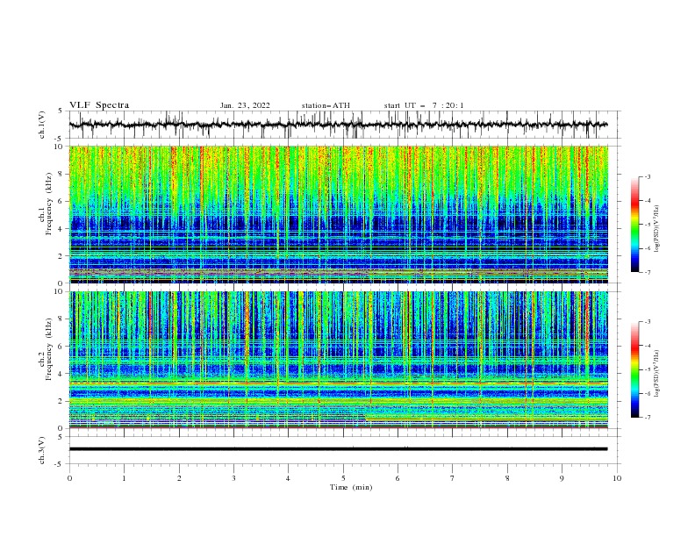Click the ch.1 voltage waveform trace

click(x=338, y=125)
